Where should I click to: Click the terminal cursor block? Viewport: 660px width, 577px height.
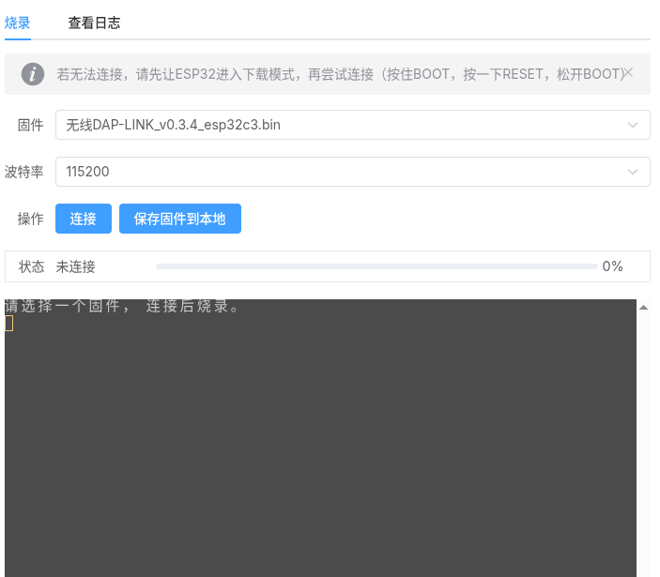pos(8,324)
